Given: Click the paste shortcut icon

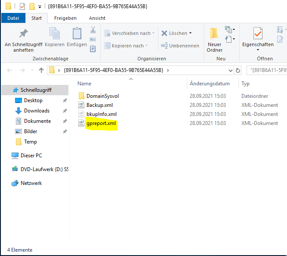Looking at the screenshot, I should (93, 49).
